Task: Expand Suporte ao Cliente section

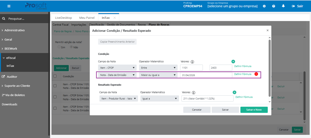Action: click(16, 86)
